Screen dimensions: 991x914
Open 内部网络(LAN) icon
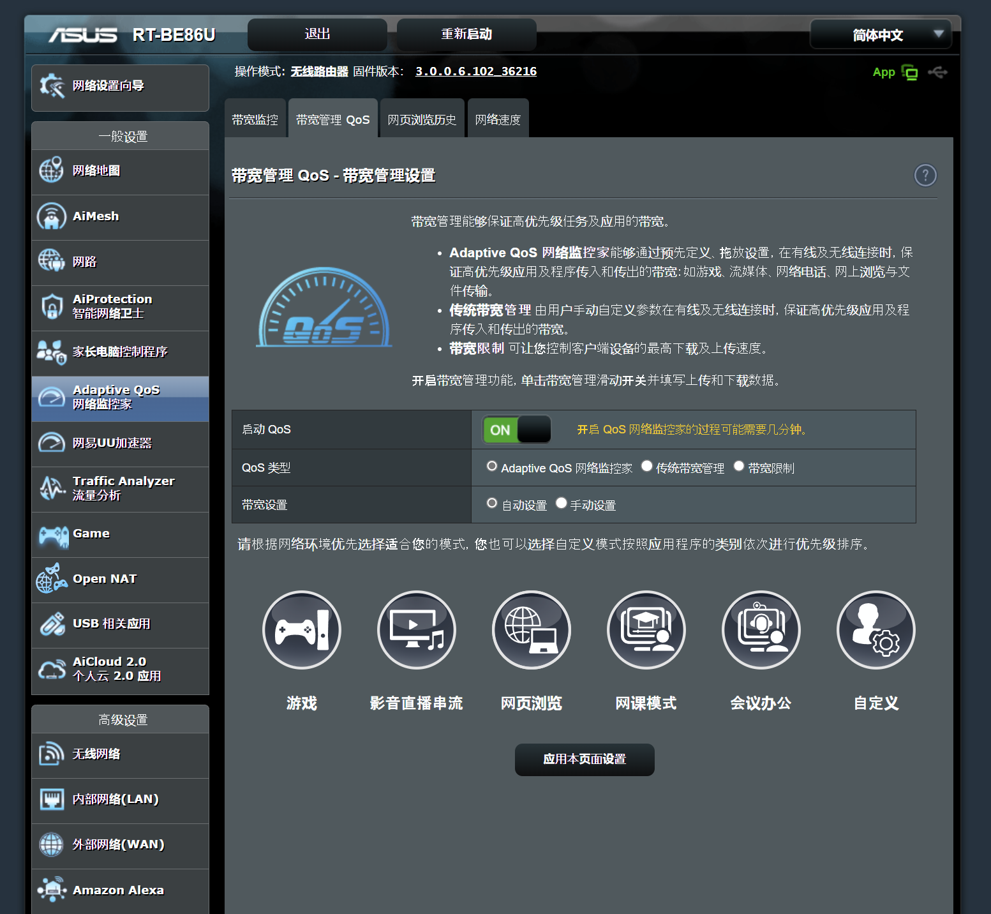tap(51, 799)
